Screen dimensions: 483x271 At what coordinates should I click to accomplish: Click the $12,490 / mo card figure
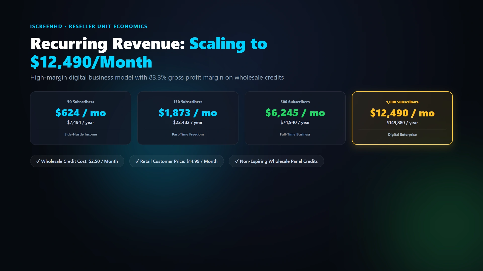pos(402,113)
